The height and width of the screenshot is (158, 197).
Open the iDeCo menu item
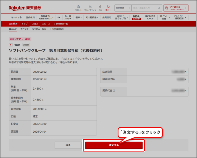click(150, 17)
